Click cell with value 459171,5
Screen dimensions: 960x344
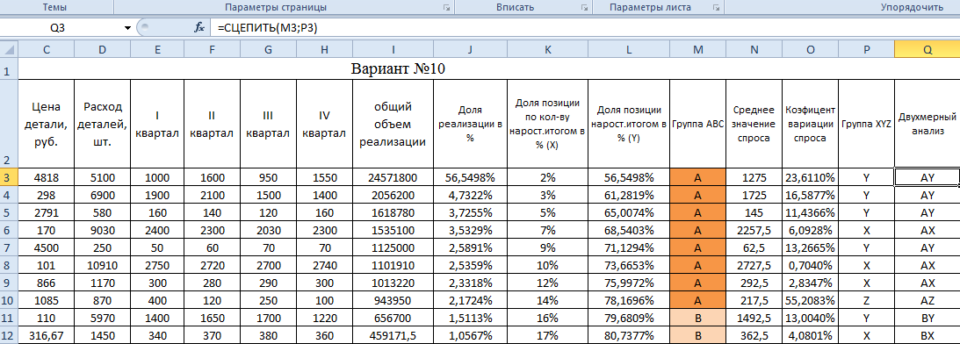[393, 335]
